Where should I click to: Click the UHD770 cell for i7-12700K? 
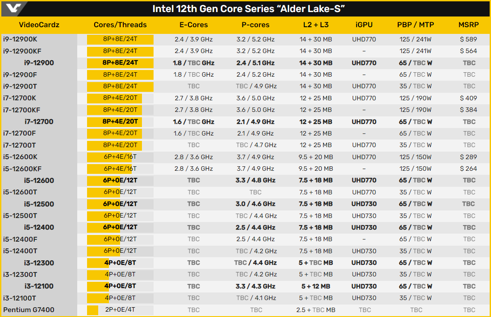pos(364,98)
